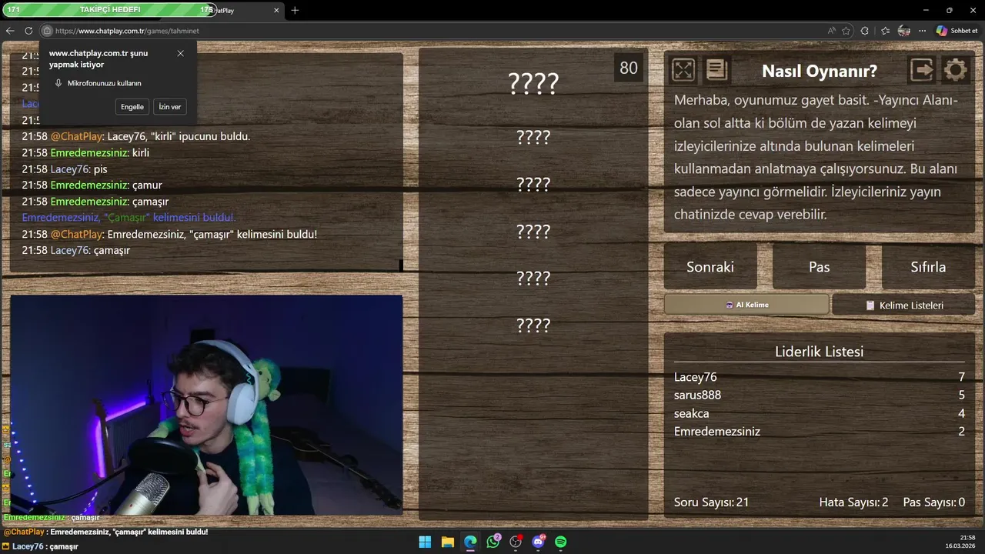Click the microphone permission request line
Viewport: 985px width, 554px height.
(98, 83)
